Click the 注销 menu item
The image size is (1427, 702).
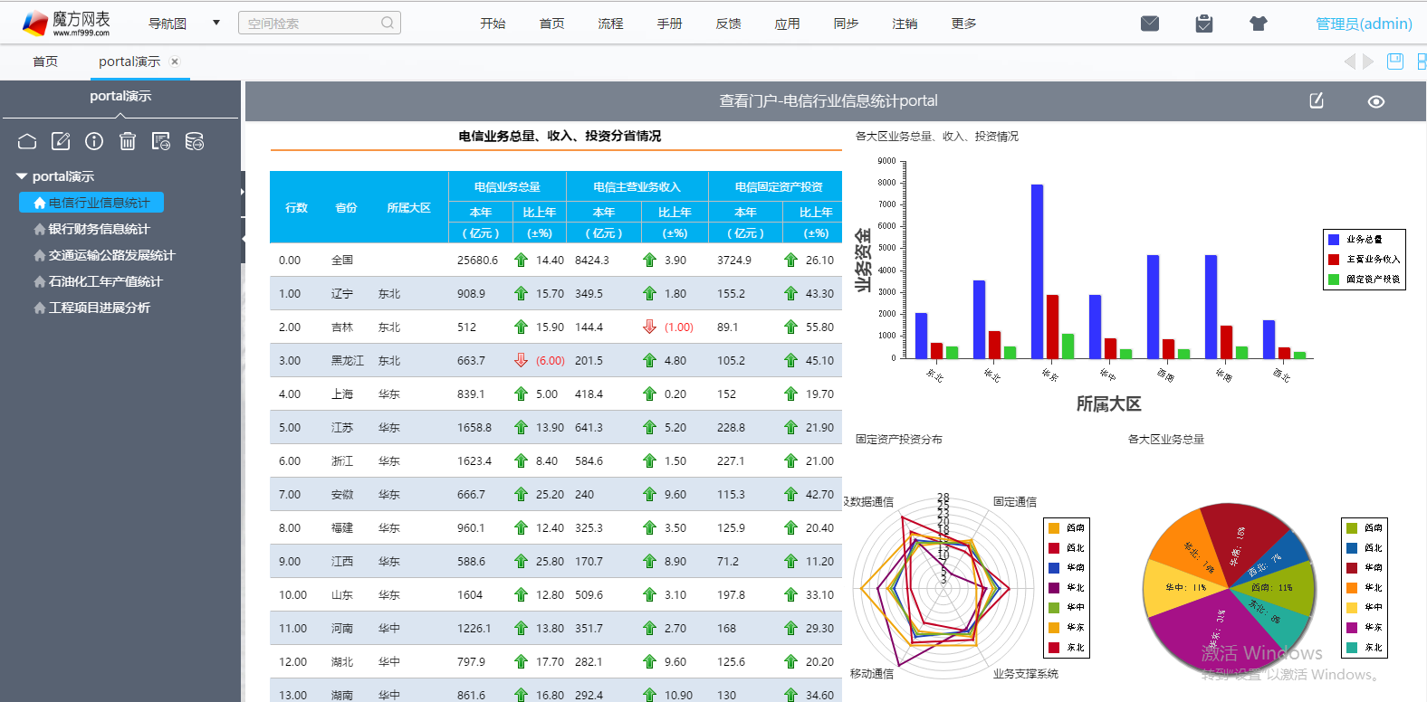coord(905,24)
